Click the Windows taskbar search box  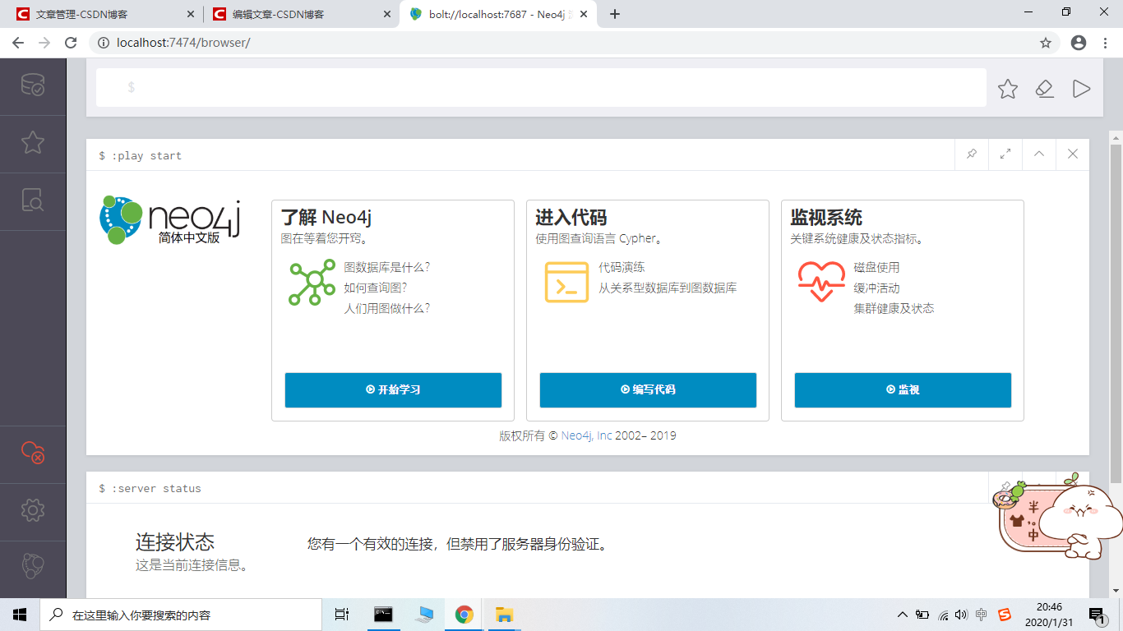click(x=181, y=615)
